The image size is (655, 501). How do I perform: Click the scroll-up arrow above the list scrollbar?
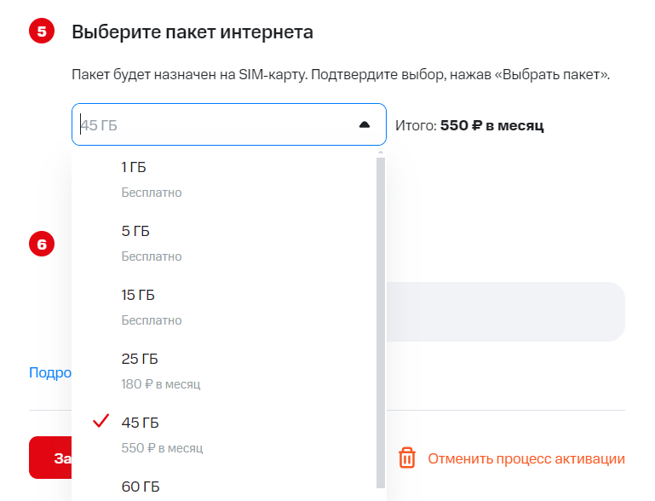point(380,153)
